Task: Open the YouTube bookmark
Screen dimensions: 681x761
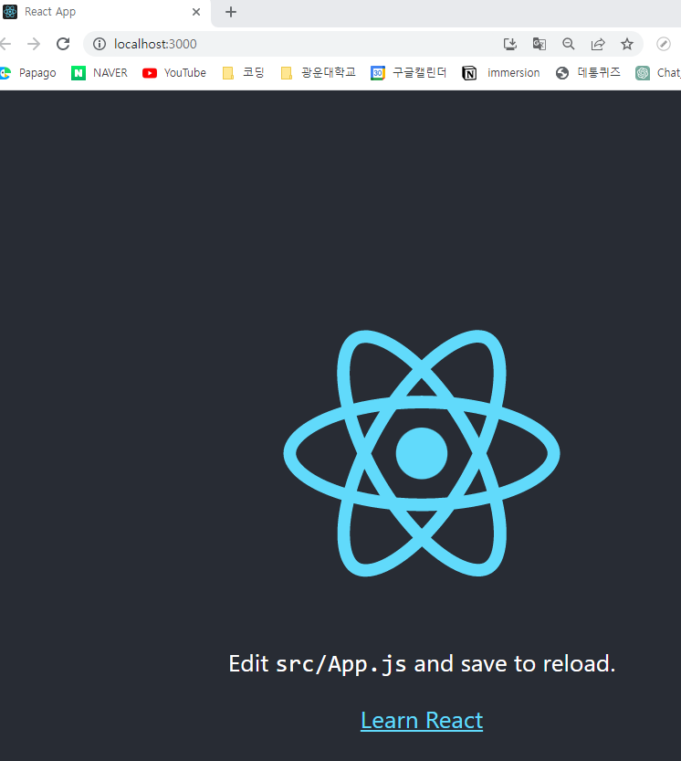Action: [x=174, y=73]
